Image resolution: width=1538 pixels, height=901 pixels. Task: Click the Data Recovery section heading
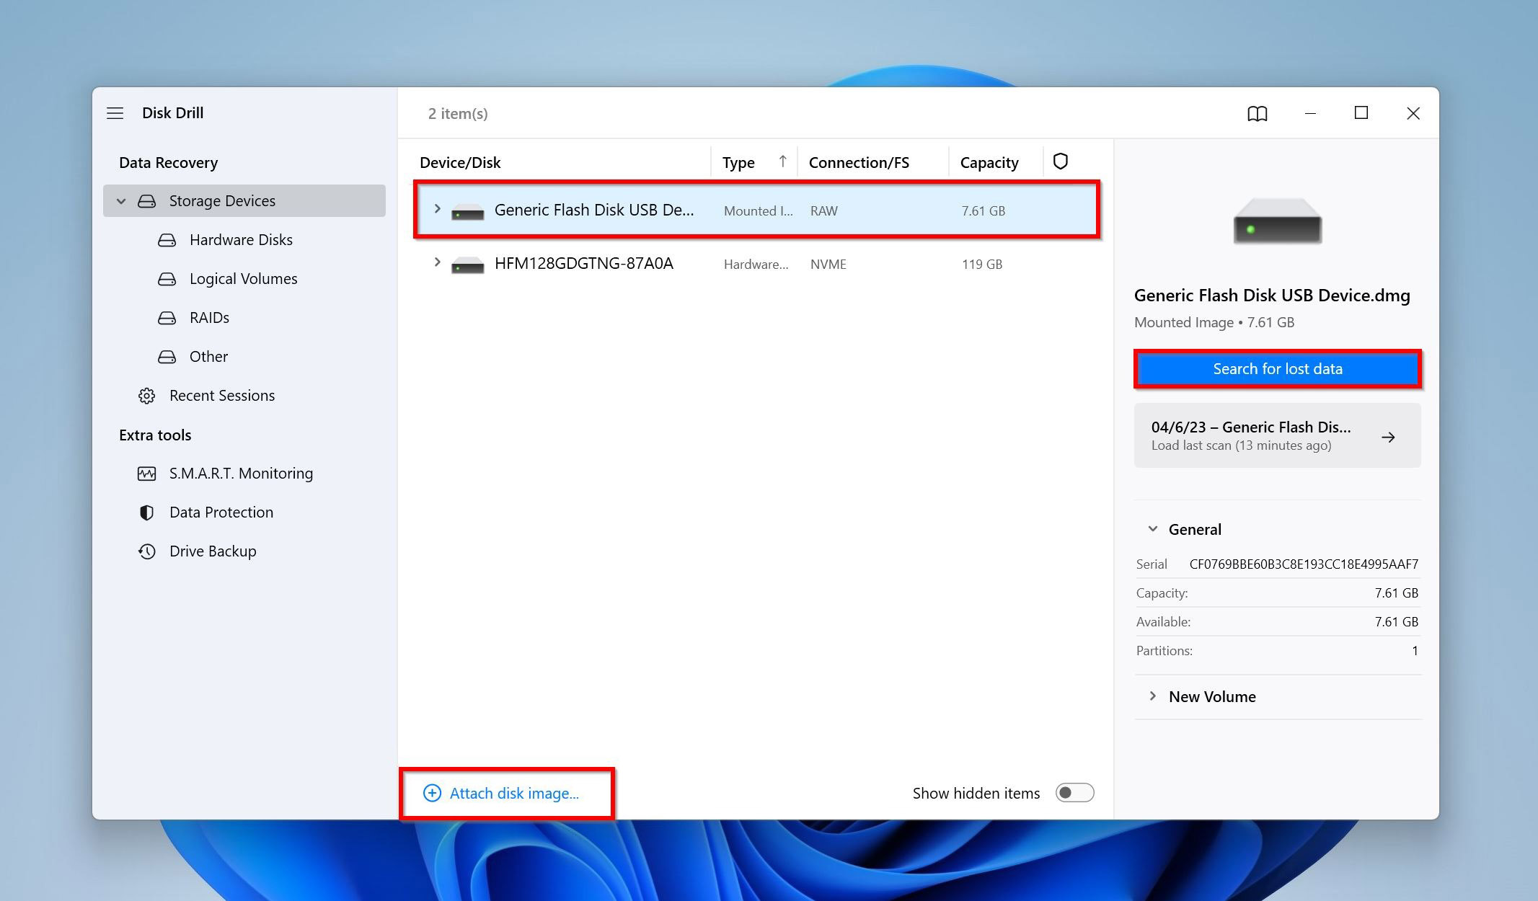tap(168, 163)
